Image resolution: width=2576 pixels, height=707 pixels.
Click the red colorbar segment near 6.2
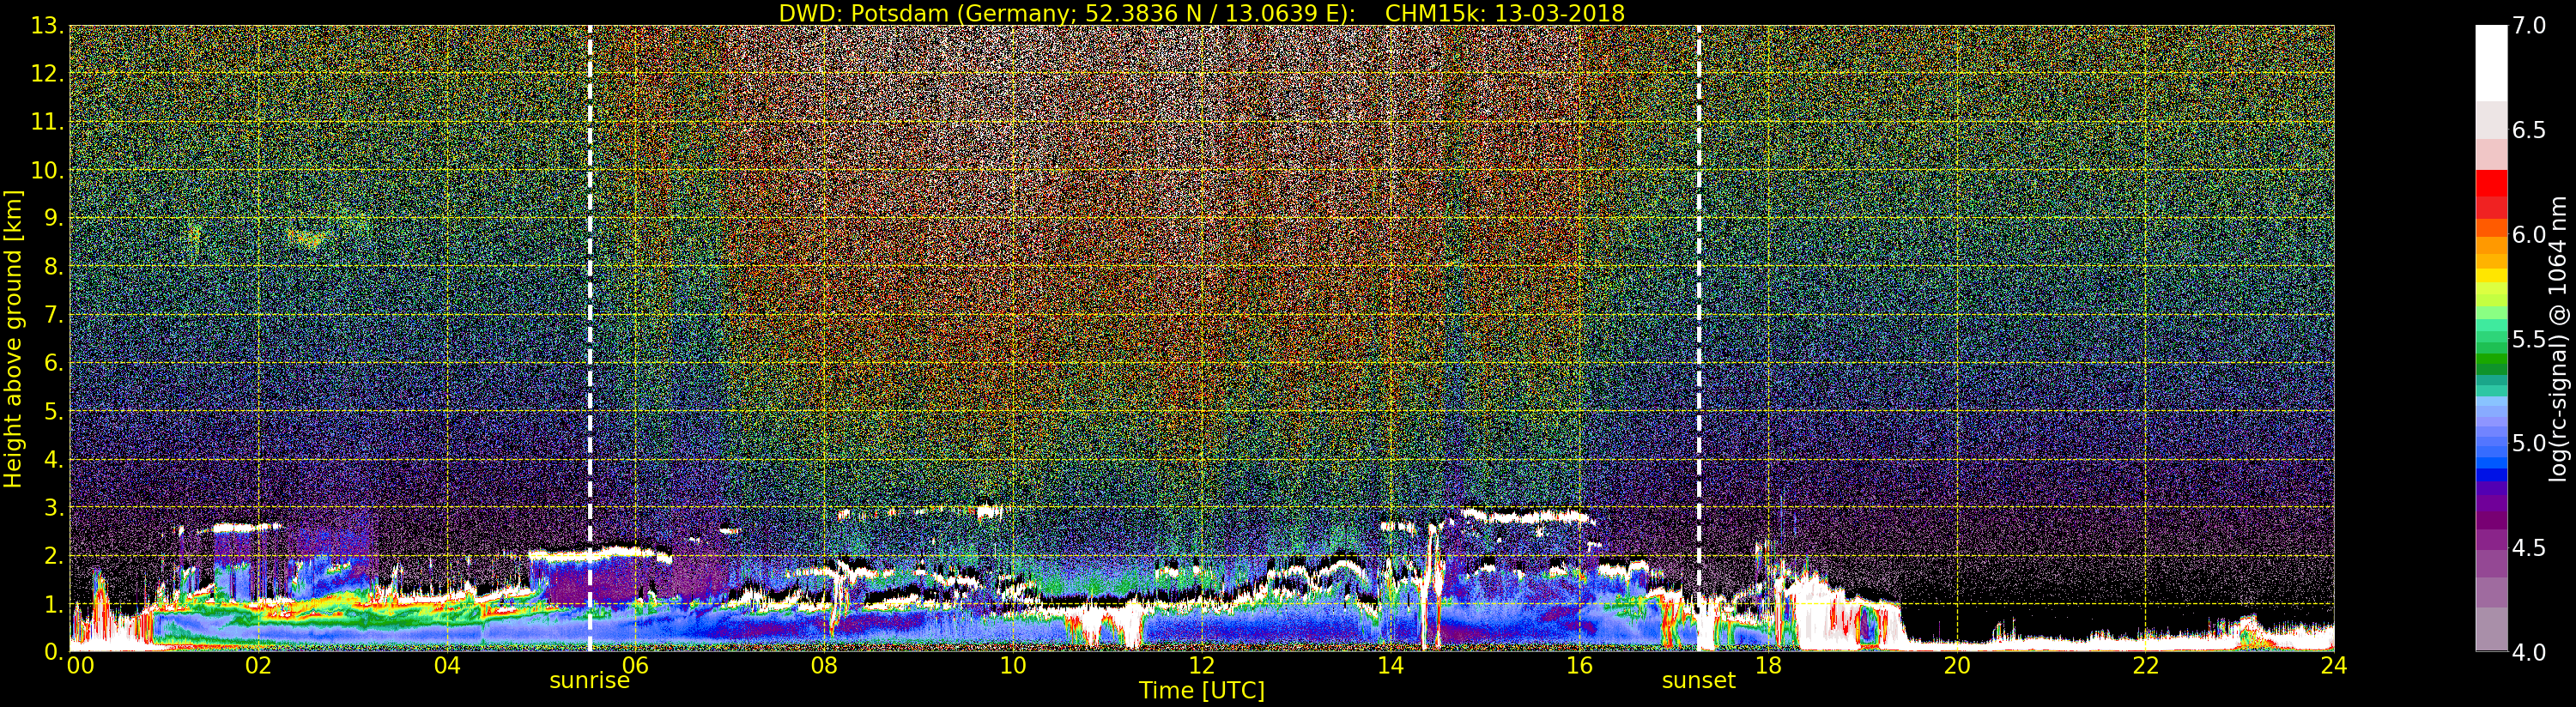click(x=2491, y=183)
